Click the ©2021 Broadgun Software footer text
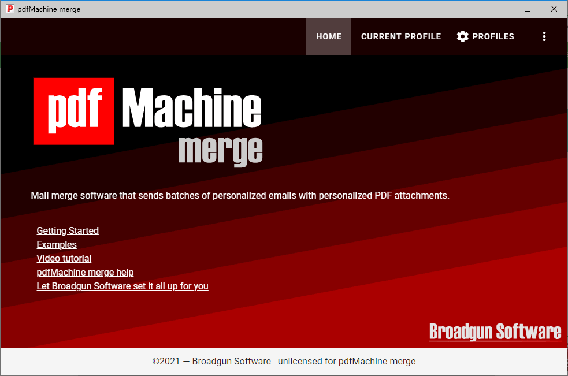The image size is (568, 376). (x=211, y=361)
